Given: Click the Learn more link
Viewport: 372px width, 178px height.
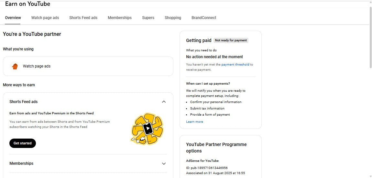Looking at the screenshot, I should click(194, 122).
